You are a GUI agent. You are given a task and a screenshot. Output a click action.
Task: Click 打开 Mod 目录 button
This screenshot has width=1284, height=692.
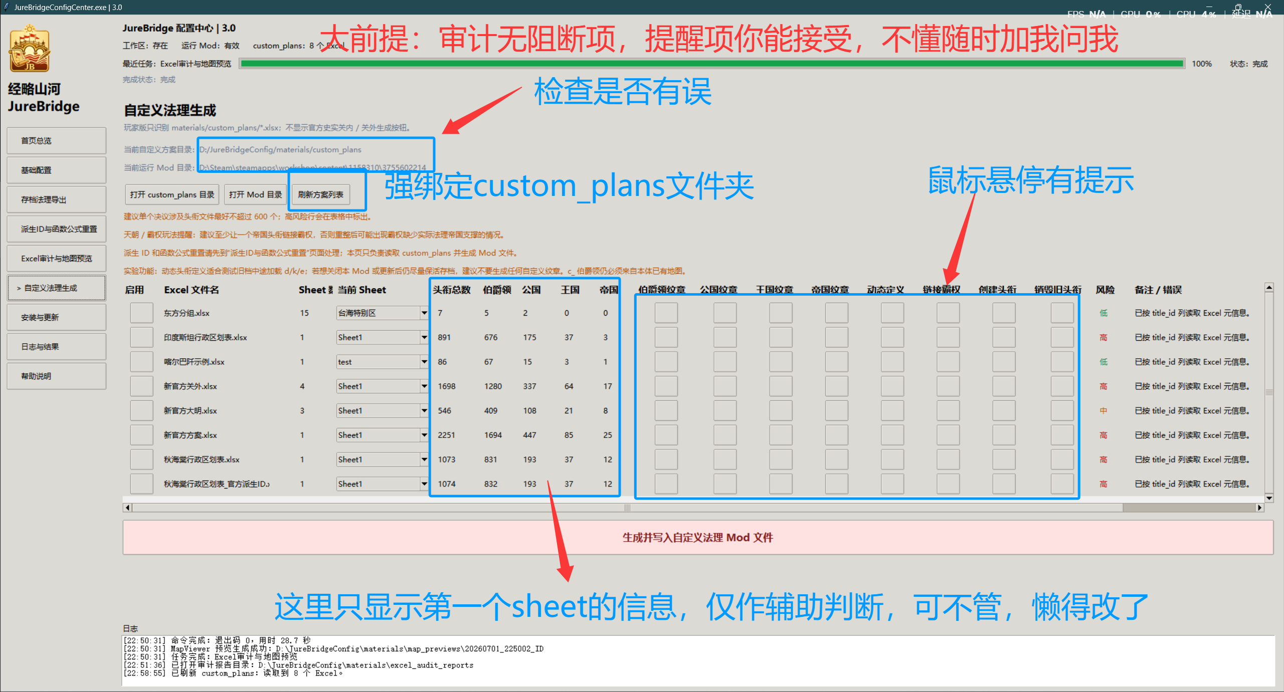point(255,194)
